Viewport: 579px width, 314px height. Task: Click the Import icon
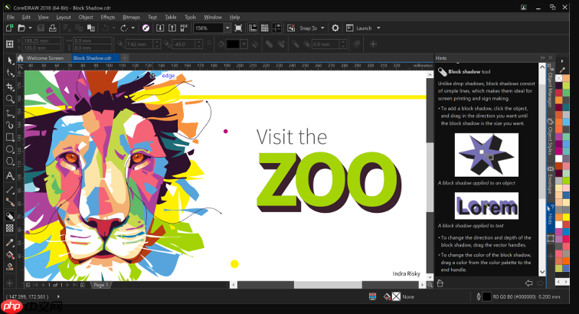(160, 28)
